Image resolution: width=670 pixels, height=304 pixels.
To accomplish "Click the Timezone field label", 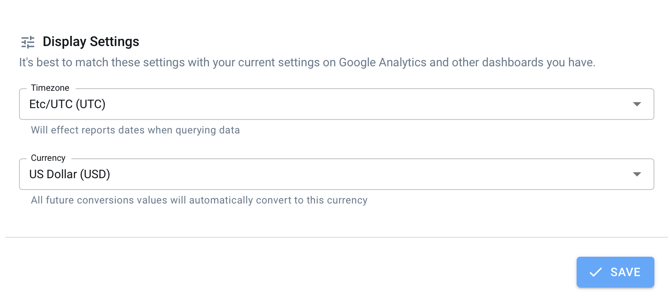I will point(50,88).
